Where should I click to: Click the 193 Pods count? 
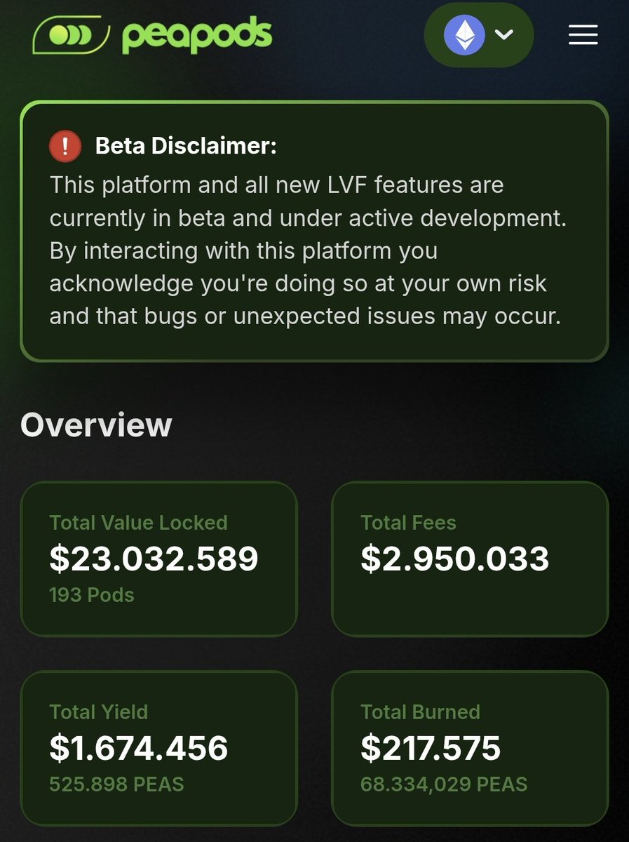[92, 595]
